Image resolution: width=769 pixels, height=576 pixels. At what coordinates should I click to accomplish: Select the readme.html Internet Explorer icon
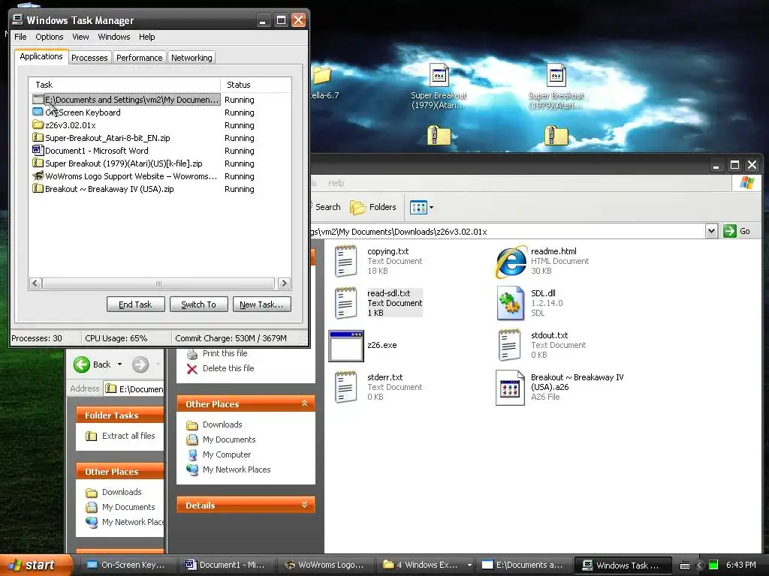point(511,262)
